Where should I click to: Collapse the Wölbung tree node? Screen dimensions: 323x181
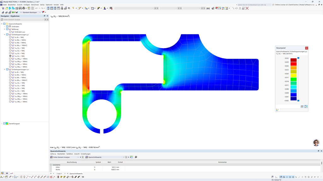(4, 29)
